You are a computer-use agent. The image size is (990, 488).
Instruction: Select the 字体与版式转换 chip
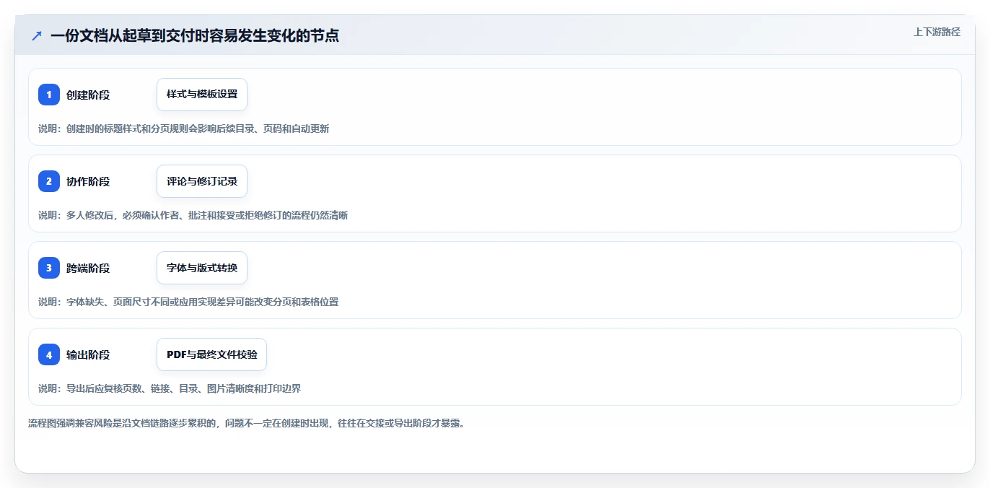tap(202, 268)
